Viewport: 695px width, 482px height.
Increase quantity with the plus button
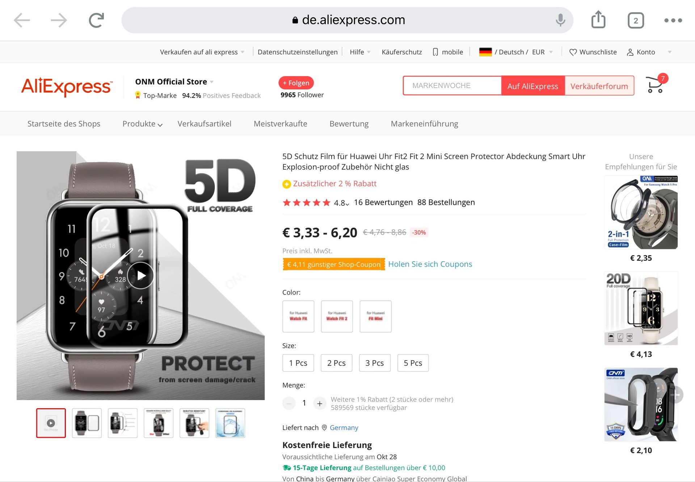[x=320, y=403]
